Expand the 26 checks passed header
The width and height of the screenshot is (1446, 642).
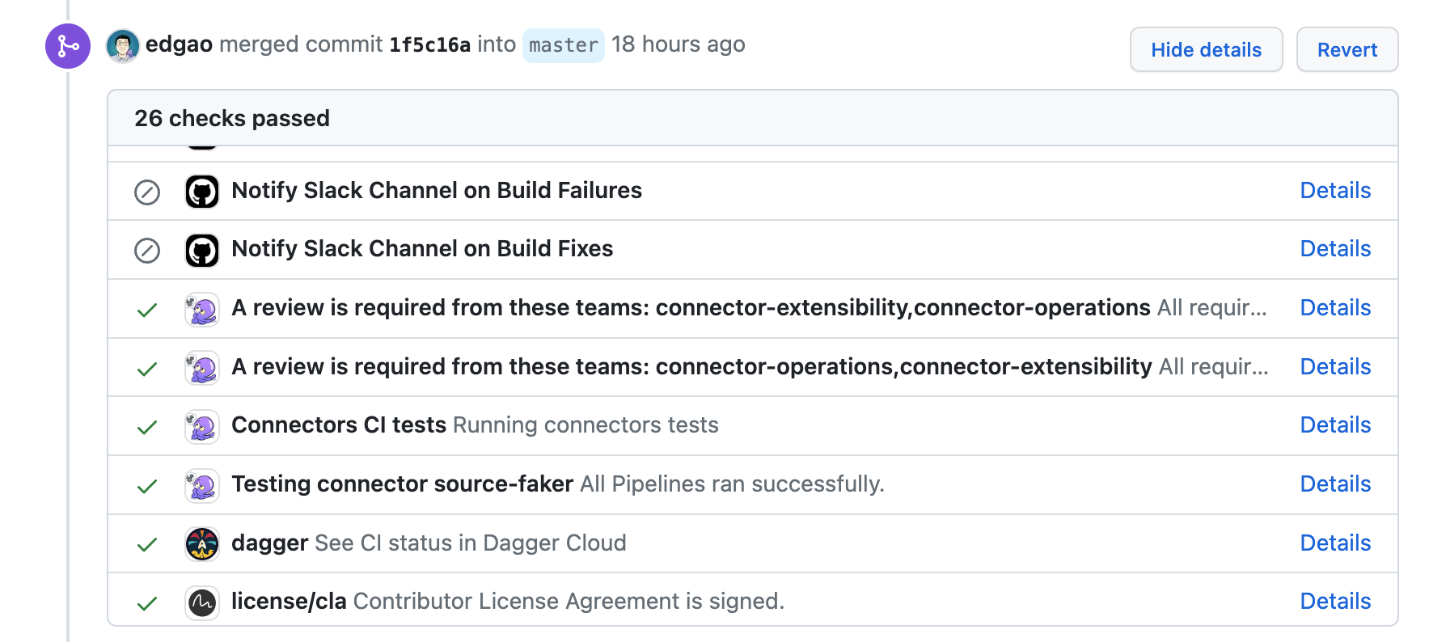point(232,118)
